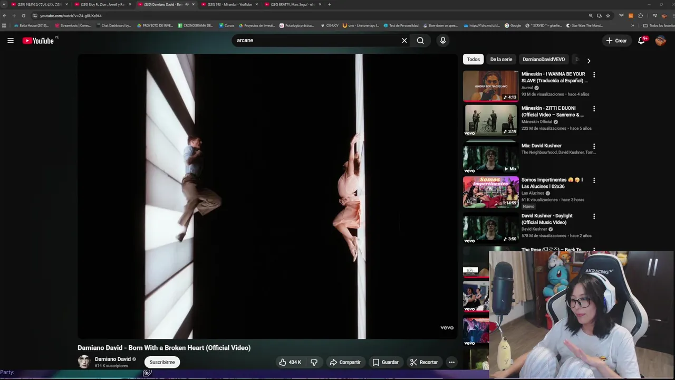Image resolution: width=675 pixels, height=380 pixels.
Task: Open options for Somos Impertinentes video
Action: click(594, 180)
